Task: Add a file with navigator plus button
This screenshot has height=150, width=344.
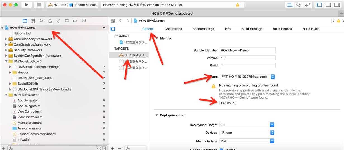Action: [x=3, y=148]
